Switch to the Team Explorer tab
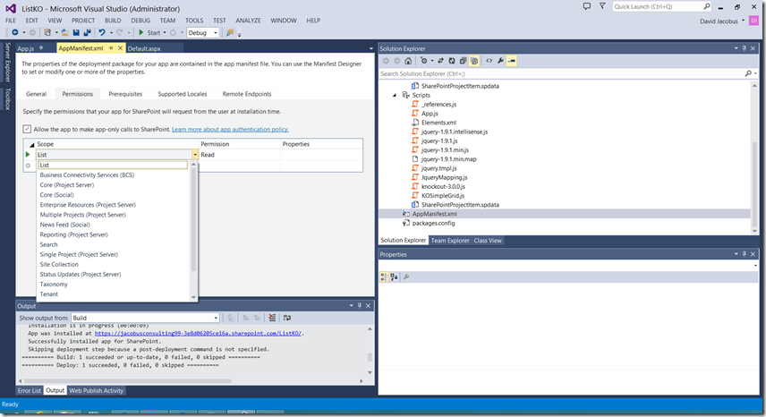 coord(450,241)
